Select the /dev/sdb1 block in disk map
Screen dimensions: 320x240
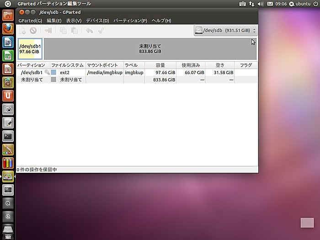(30, 49)
